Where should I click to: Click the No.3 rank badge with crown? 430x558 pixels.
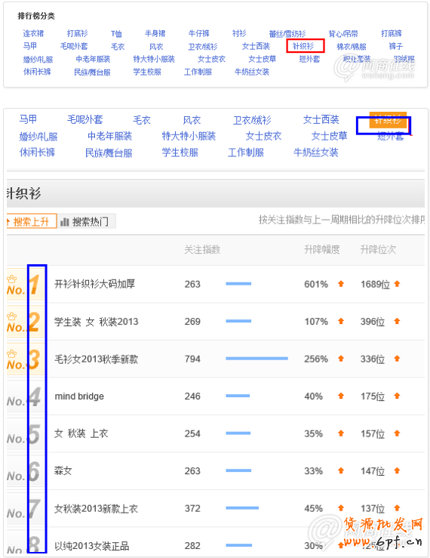coord(26,359)
